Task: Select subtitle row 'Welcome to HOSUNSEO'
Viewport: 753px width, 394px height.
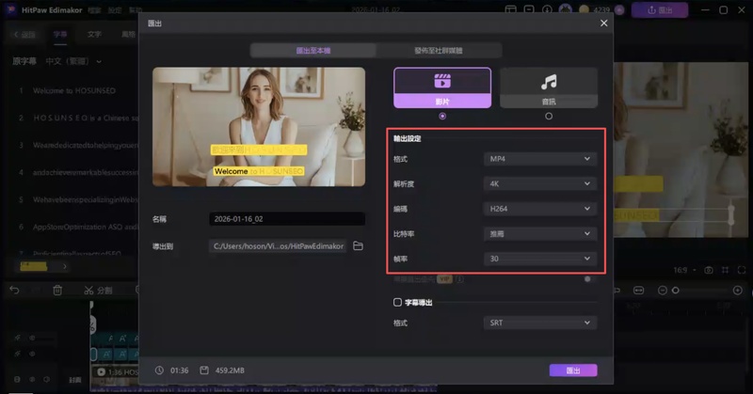Action: pyautogui.click(x=74, y=90)
